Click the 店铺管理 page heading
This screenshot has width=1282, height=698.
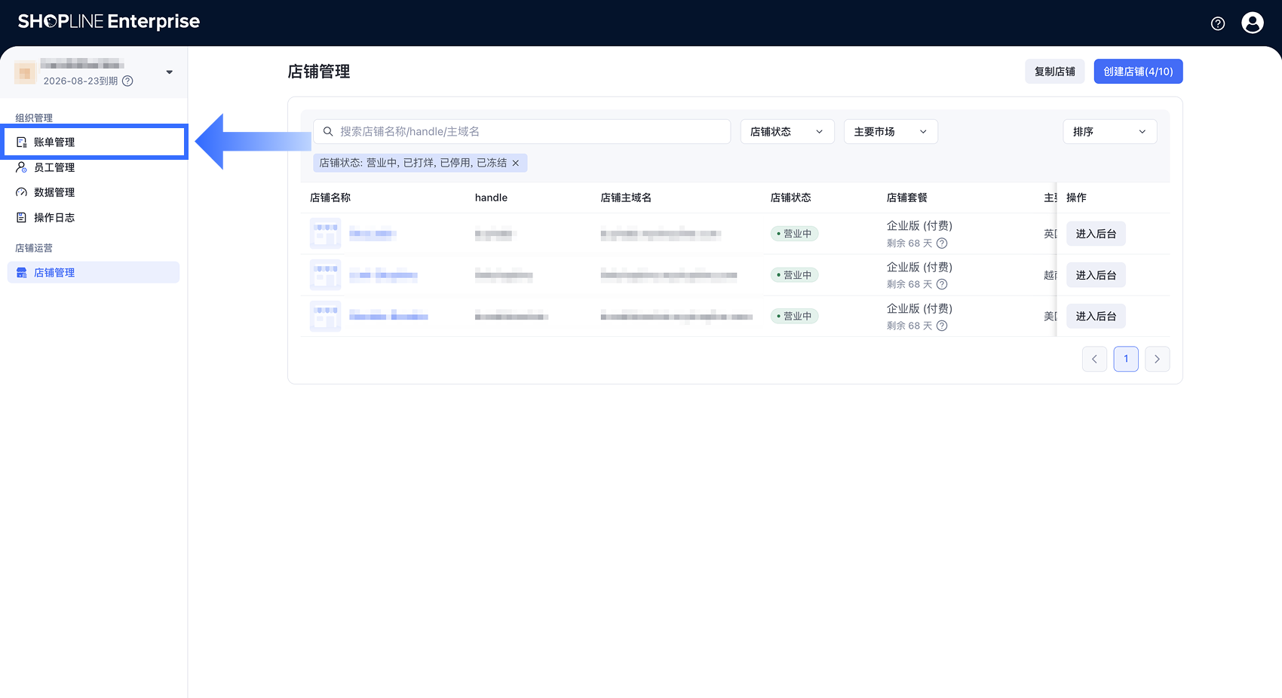click(319, 72)
